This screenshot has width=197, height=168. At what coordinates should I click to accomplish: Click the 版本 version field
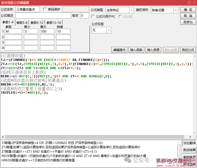(85, 16)
